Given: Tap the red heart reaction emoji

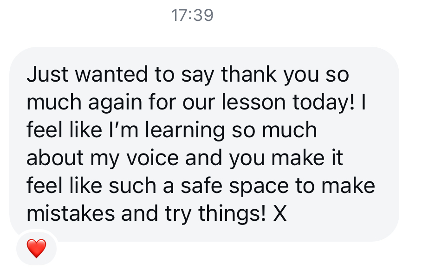Looking at the screenshot, I should (36, 249).
